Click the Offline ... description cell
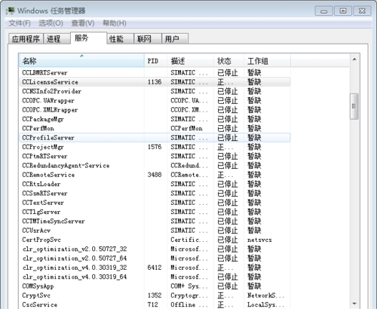The image size is (377, 321). [189, 305]
